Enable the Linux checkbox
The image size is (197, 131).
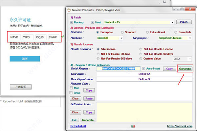pos(71,93)
